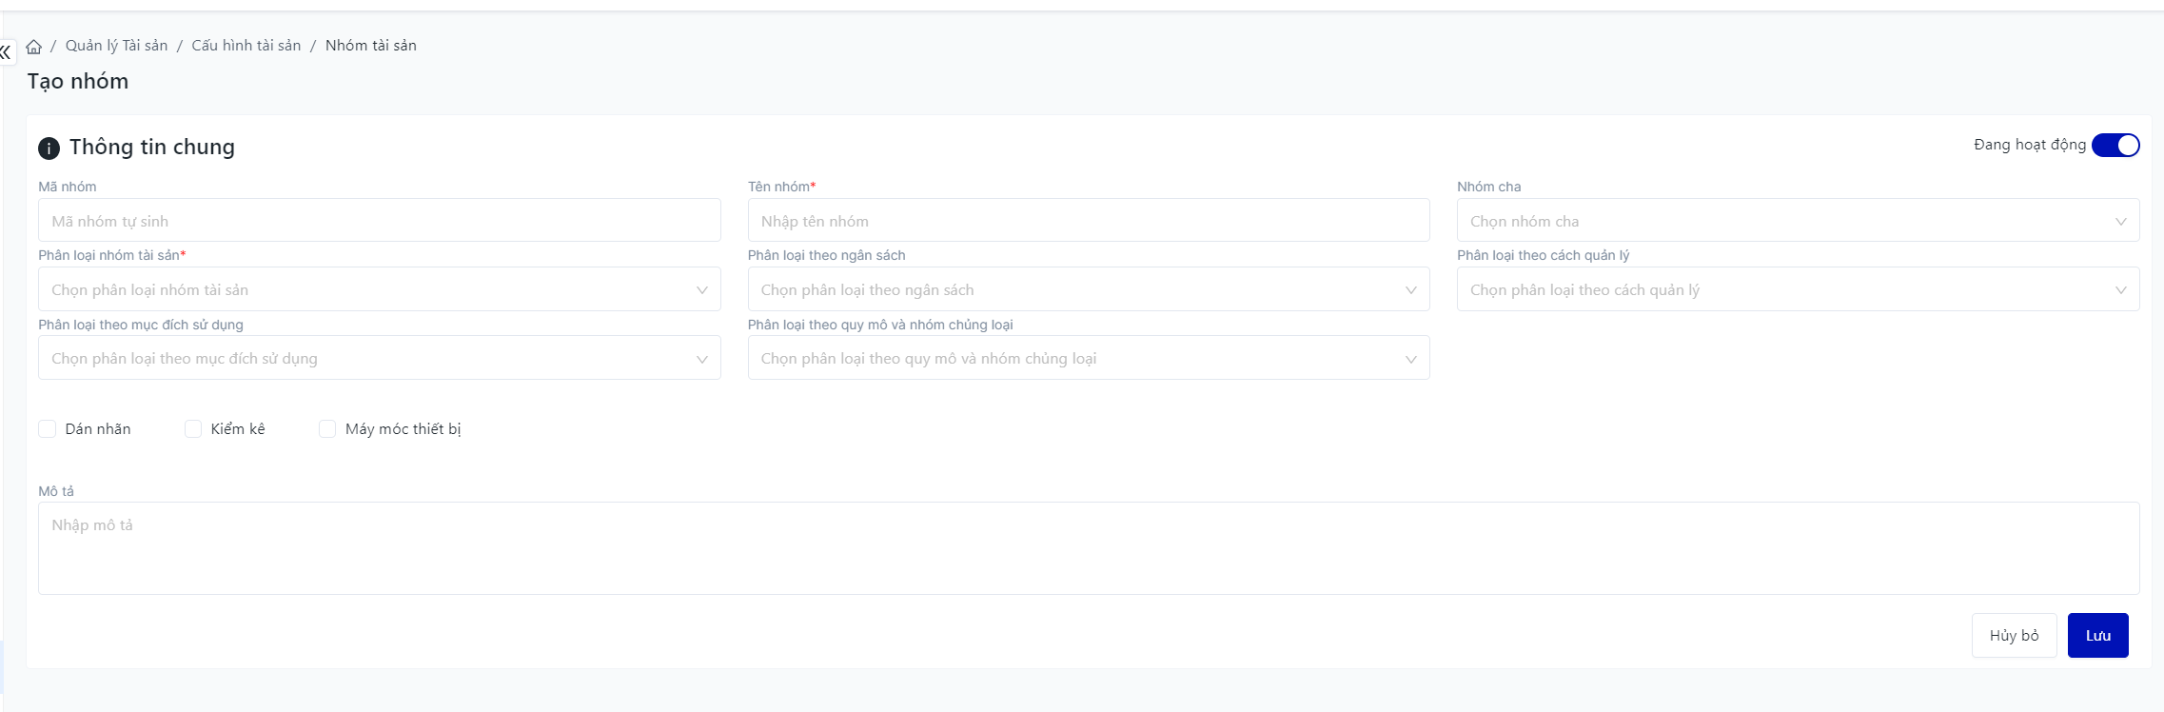
Task: Navigate to Cấu hình tài sản breadcrumb
Action: pos(246,46)
